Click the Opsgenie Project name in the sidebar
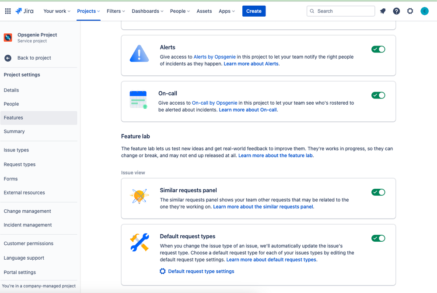 pyautogui.click(x=37, y=35)
